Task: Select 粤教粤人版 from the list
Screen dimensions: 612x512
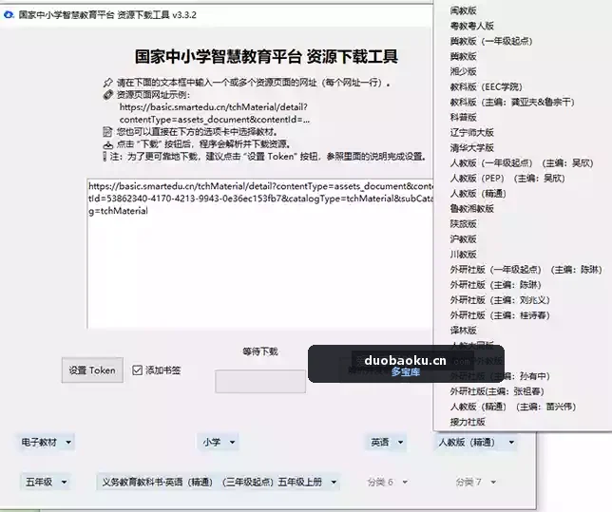Action: tap(472, 26)
